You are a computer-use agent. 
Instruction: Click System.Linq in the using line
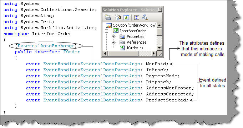click(x=36, y=16)
